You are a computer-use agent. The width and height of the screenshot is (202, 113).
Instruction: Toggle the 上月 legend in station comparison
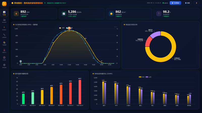tap(148, 77)
